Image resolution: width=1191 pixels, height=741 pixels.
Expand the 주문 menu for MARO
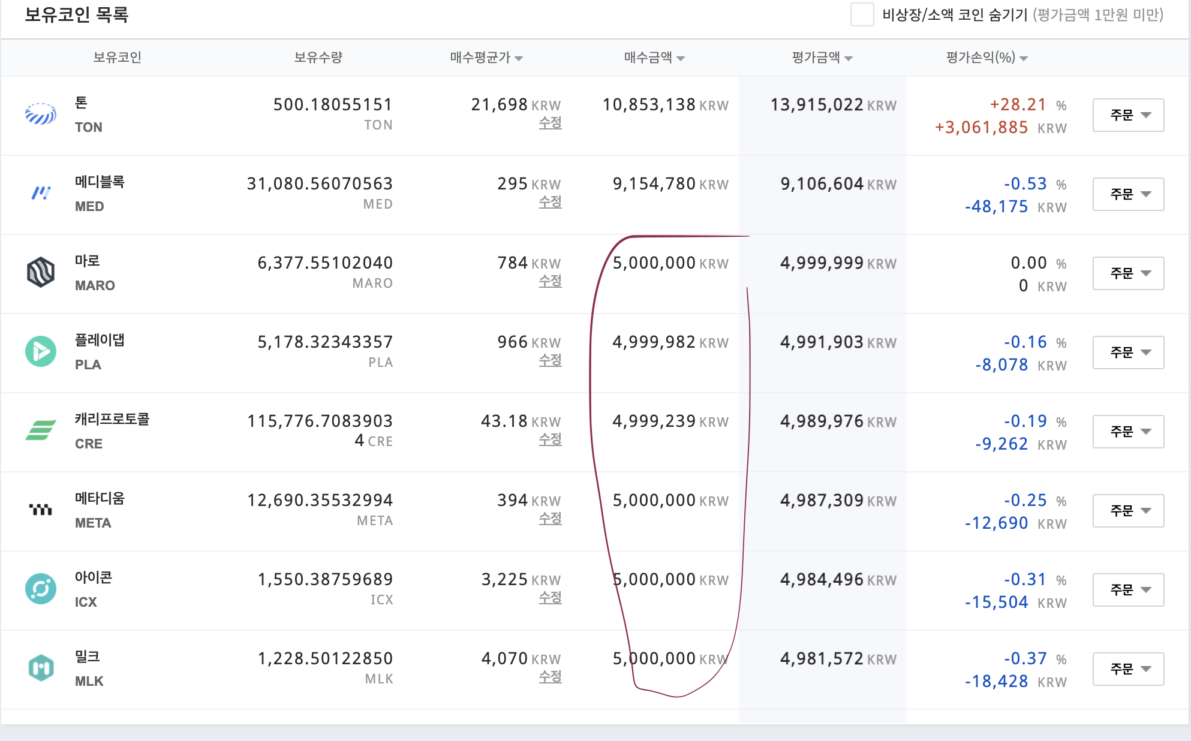[x=1127, y=273]
